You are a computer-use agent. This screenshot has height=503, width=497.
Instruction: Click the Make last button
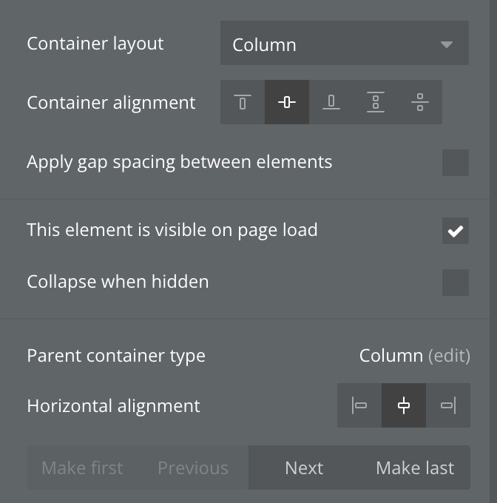[415, 467]
